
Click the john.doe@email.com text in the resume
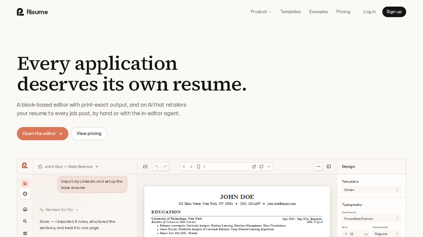pos(282,204)
